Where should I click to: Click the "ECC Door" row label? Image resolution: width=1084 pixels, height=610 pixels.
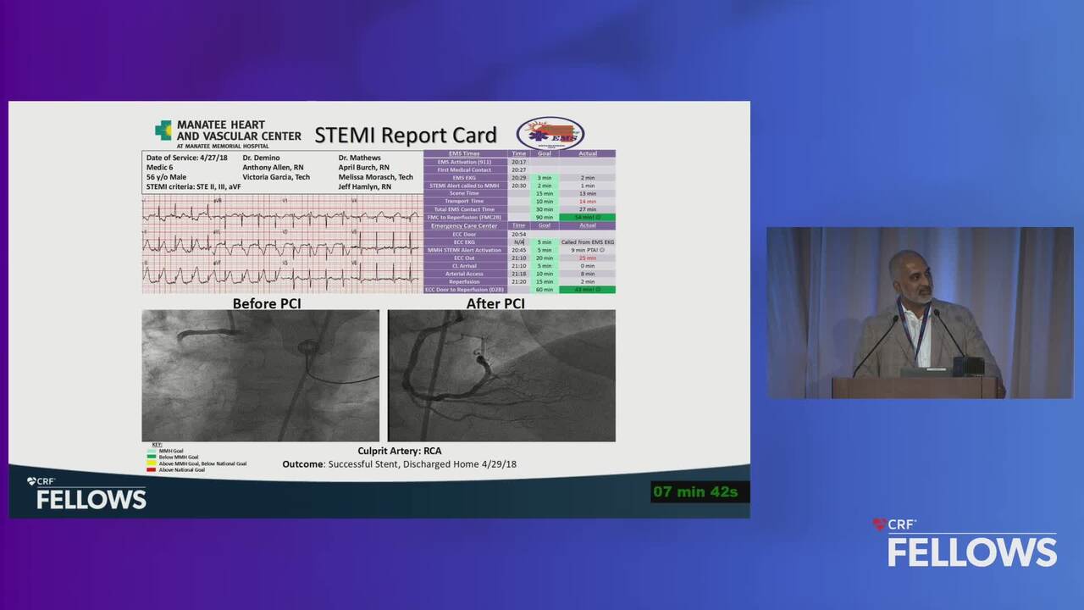tap(464, 234)
